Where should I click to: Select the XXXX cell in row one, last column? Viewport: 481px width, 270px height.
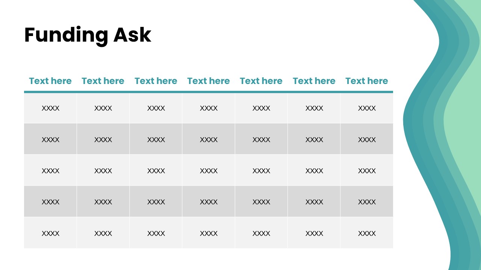coord(367,108)
